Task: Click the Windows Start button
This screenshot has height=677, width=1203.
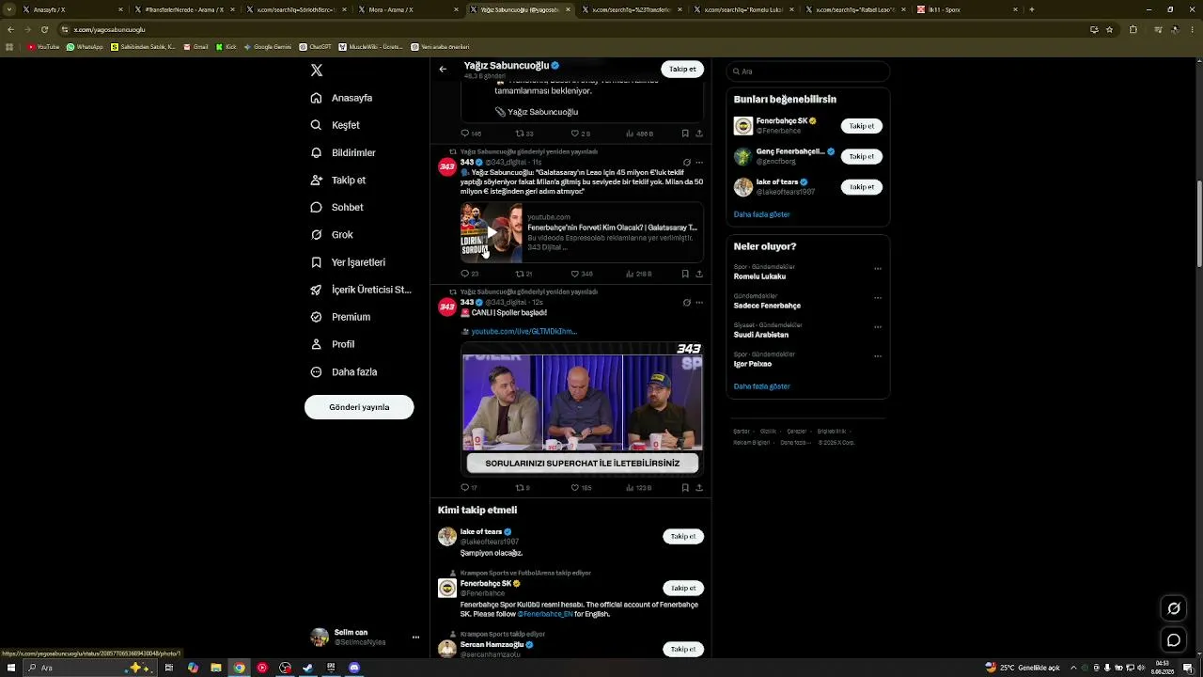Action: pos(12,668)
